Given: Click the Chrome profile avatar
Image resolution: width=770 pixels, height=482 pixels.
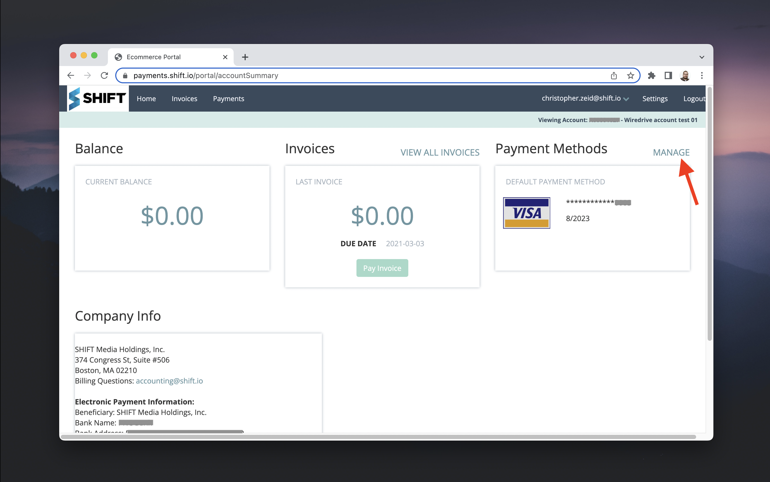Looking at the screenshot, I should (685, 75).
